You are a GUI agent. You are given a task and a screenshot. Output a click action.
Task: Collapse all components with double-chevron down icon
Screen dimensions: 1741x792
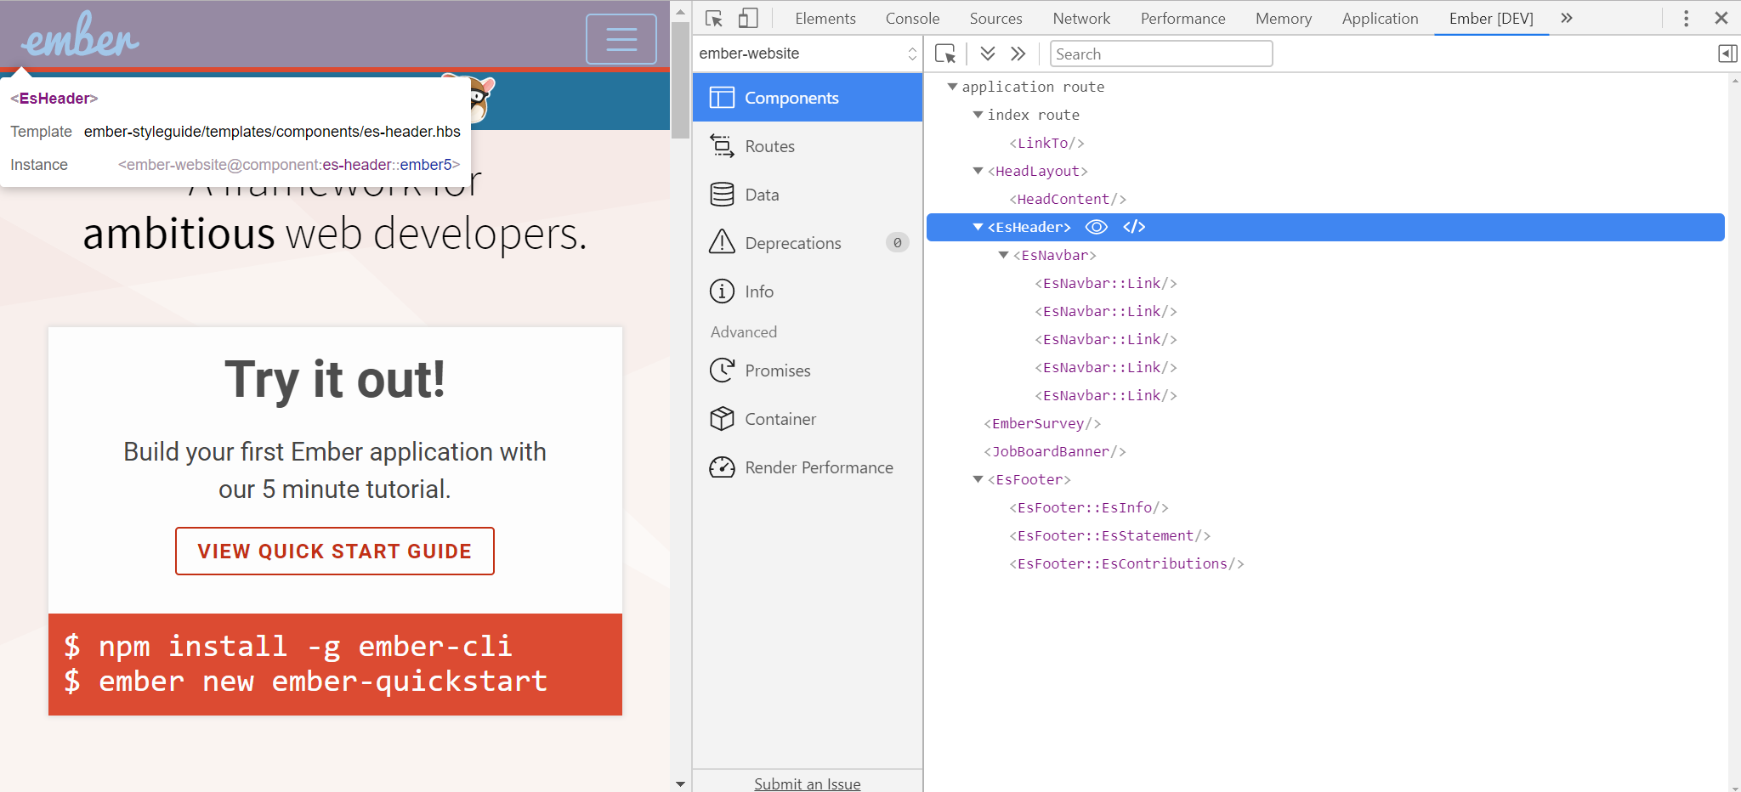pos(988,54)
